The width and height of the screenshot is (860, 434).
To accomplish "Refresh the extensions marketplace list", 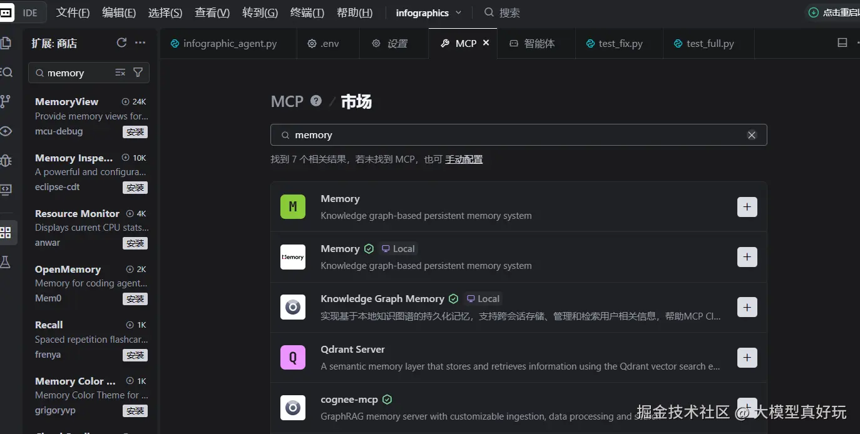I will point(121,43).
